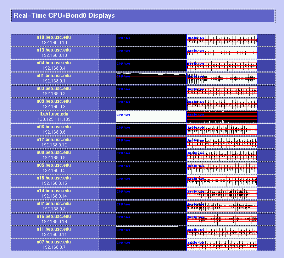Click the CPU graph for n08.beo.usc.edu

[151, 155]
